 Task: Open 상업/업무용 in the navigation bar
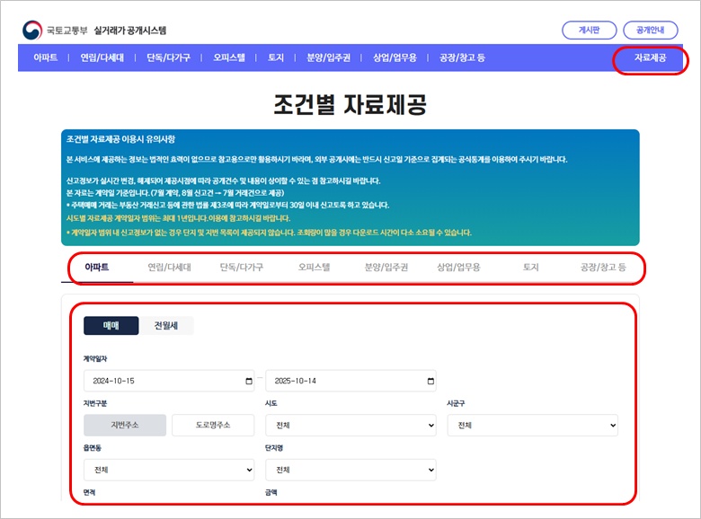(395, 58)
